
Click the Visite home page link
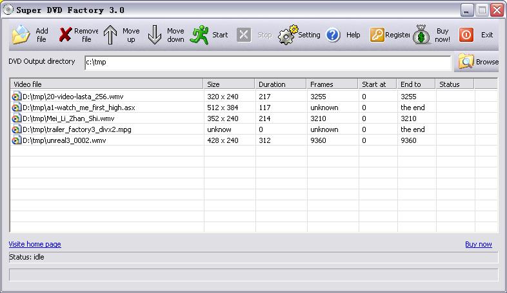point(35,244)
